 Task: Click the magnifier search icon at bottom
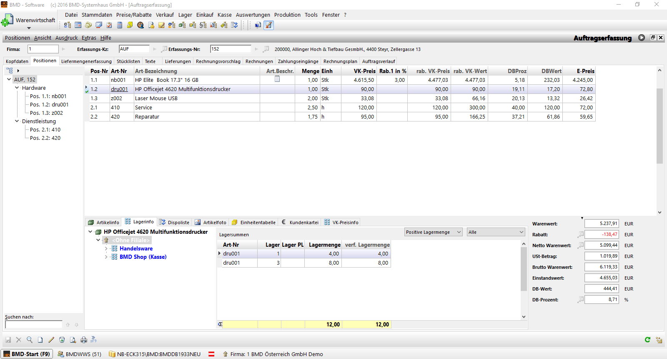click(30, 340)
